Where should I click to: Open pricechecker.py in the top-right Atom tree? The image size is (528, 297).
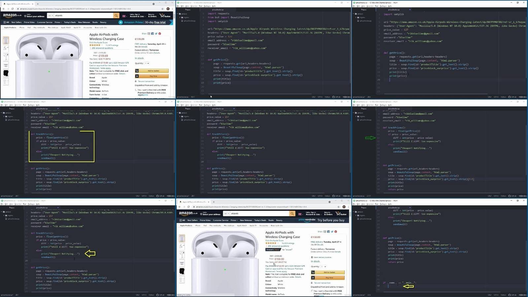365,21
